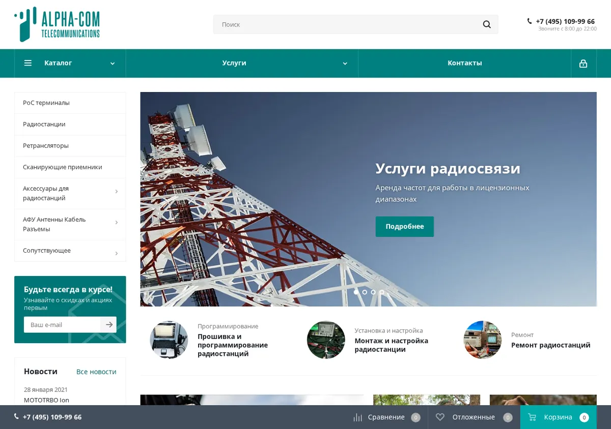
Task: Click the hamburger Каталог icon
Action: pos(28,63)
